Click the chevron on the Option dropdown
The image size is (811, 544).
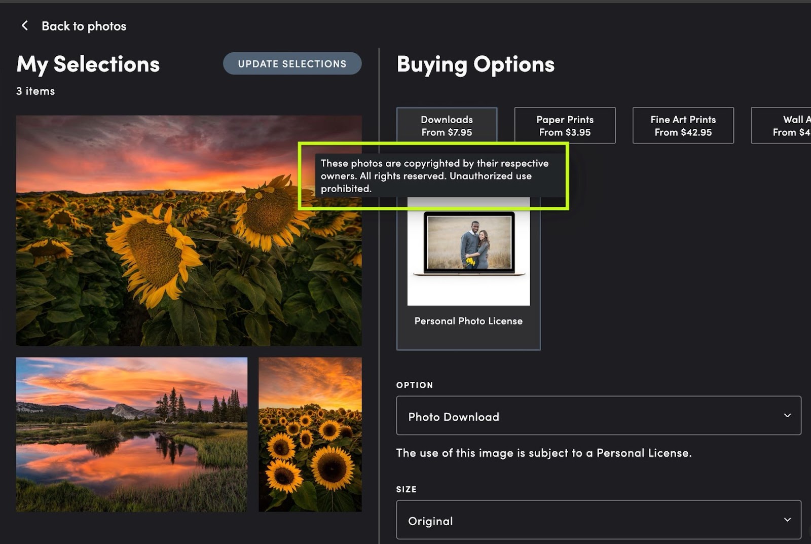[x=787, y=416]
